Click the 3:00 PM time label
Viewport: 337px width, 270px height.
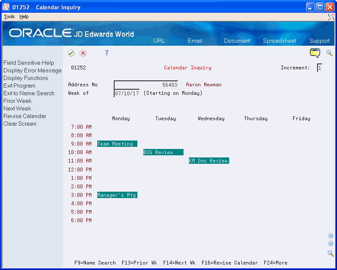click(82, 195)
